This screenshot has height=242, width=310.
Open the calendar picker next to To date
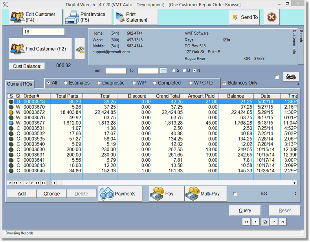click(x=164, y=70)
